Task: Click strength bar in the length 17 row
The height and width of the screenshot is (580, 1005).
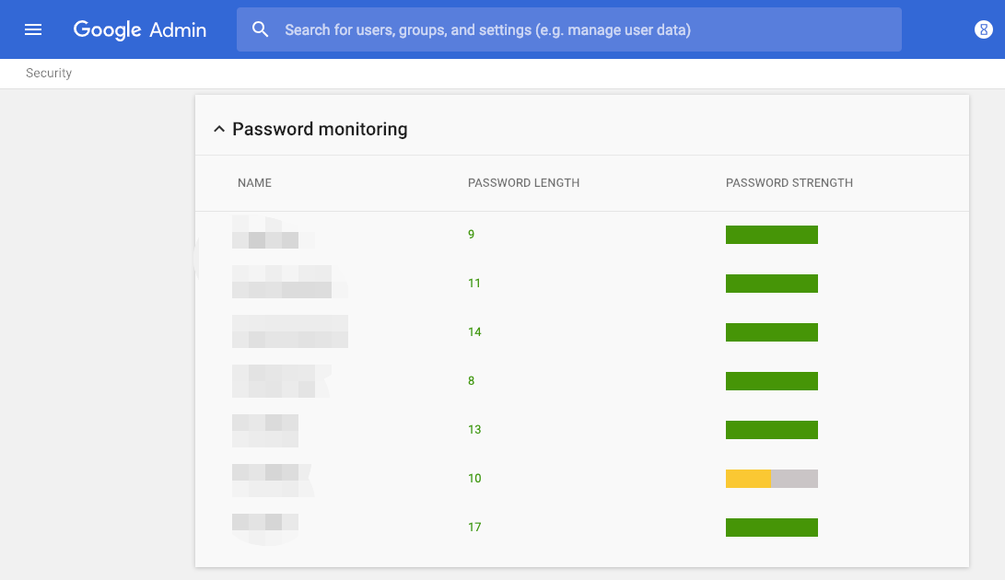Action: pyautogui.click(x=772, y=527)
